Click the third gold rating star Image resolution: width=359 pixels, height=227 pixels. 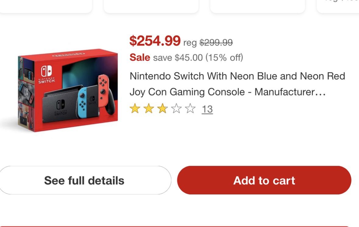pyautogui.click(x=162, y=109)
